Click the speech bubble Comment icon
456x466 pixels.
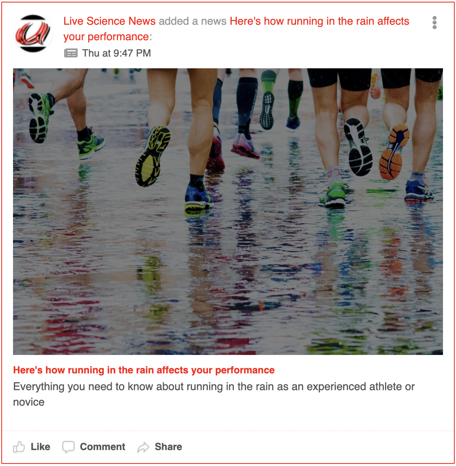click(x=68, y=447)
